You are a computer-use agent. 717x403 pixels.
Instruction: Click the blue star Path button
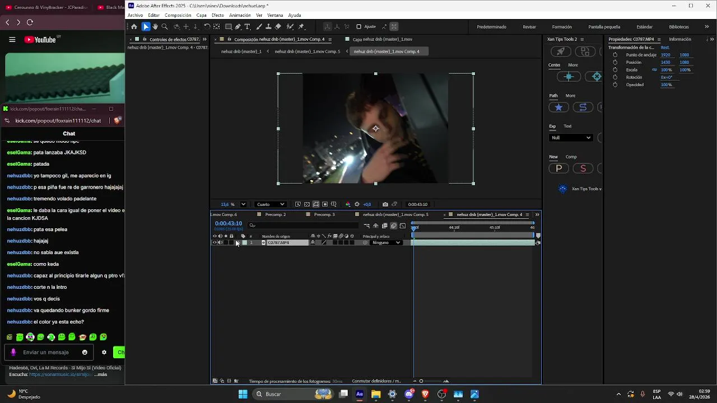pos(558,107)
